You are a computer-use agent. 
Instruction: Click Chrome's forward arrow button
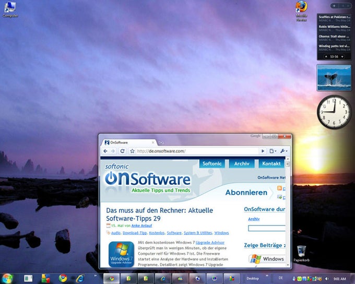point(113,151)
